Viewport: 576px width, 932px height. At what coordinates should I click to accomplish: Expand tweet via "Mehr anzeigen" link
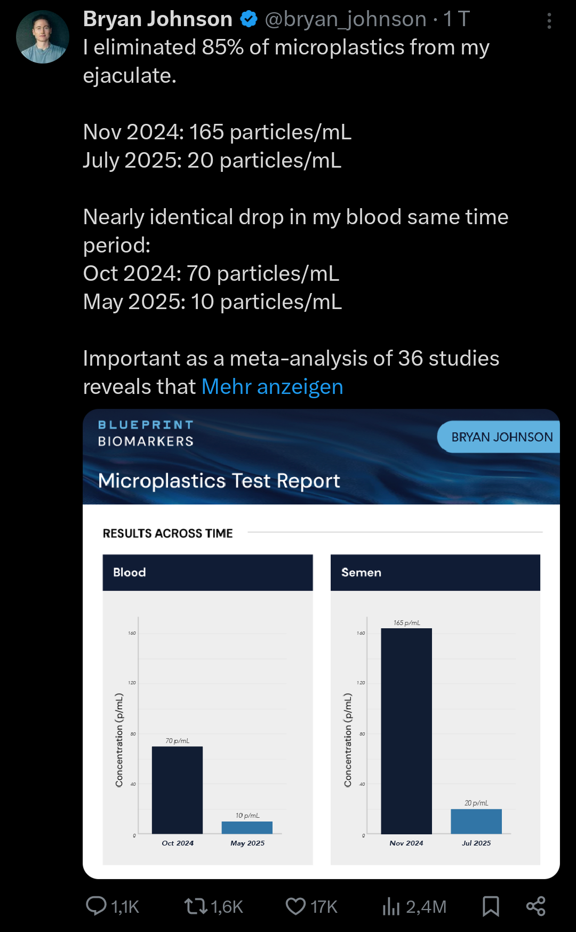point(272,386)
